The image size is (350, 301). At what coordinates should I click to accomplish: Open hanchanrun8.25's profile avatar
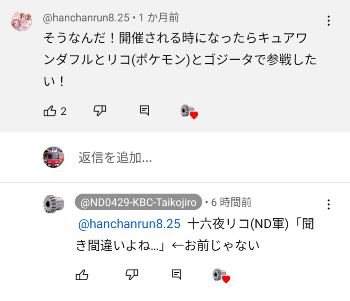[21, 21]
